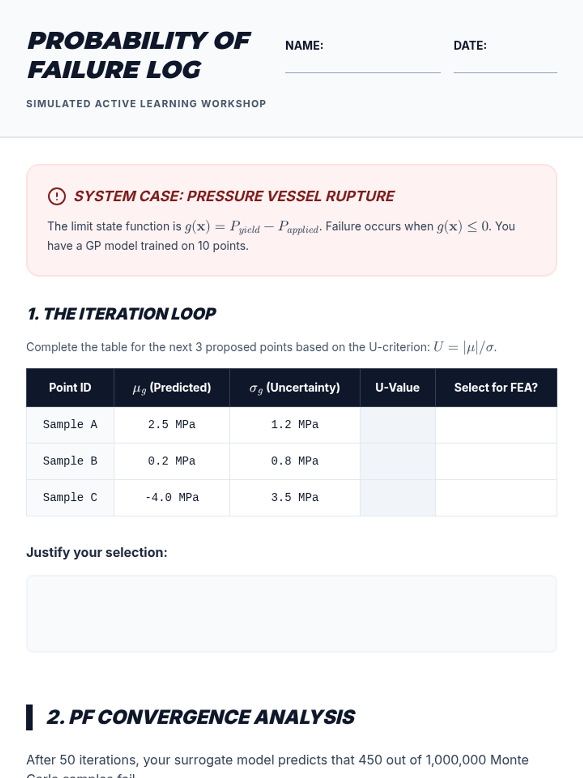583x778 pixels.
Task: Click the Sample B row label
Action: 70,461
